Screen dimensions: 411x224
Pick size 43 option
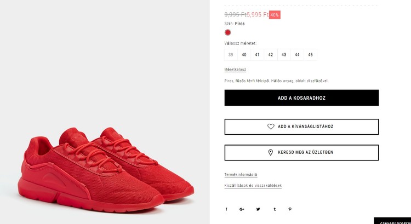[284, 55]
